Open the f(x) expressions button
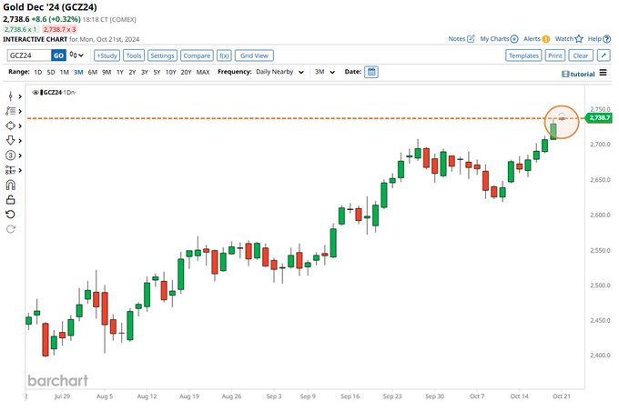This screenshot has height=411, width=619. pyautogui.click(x=224, y=55)
